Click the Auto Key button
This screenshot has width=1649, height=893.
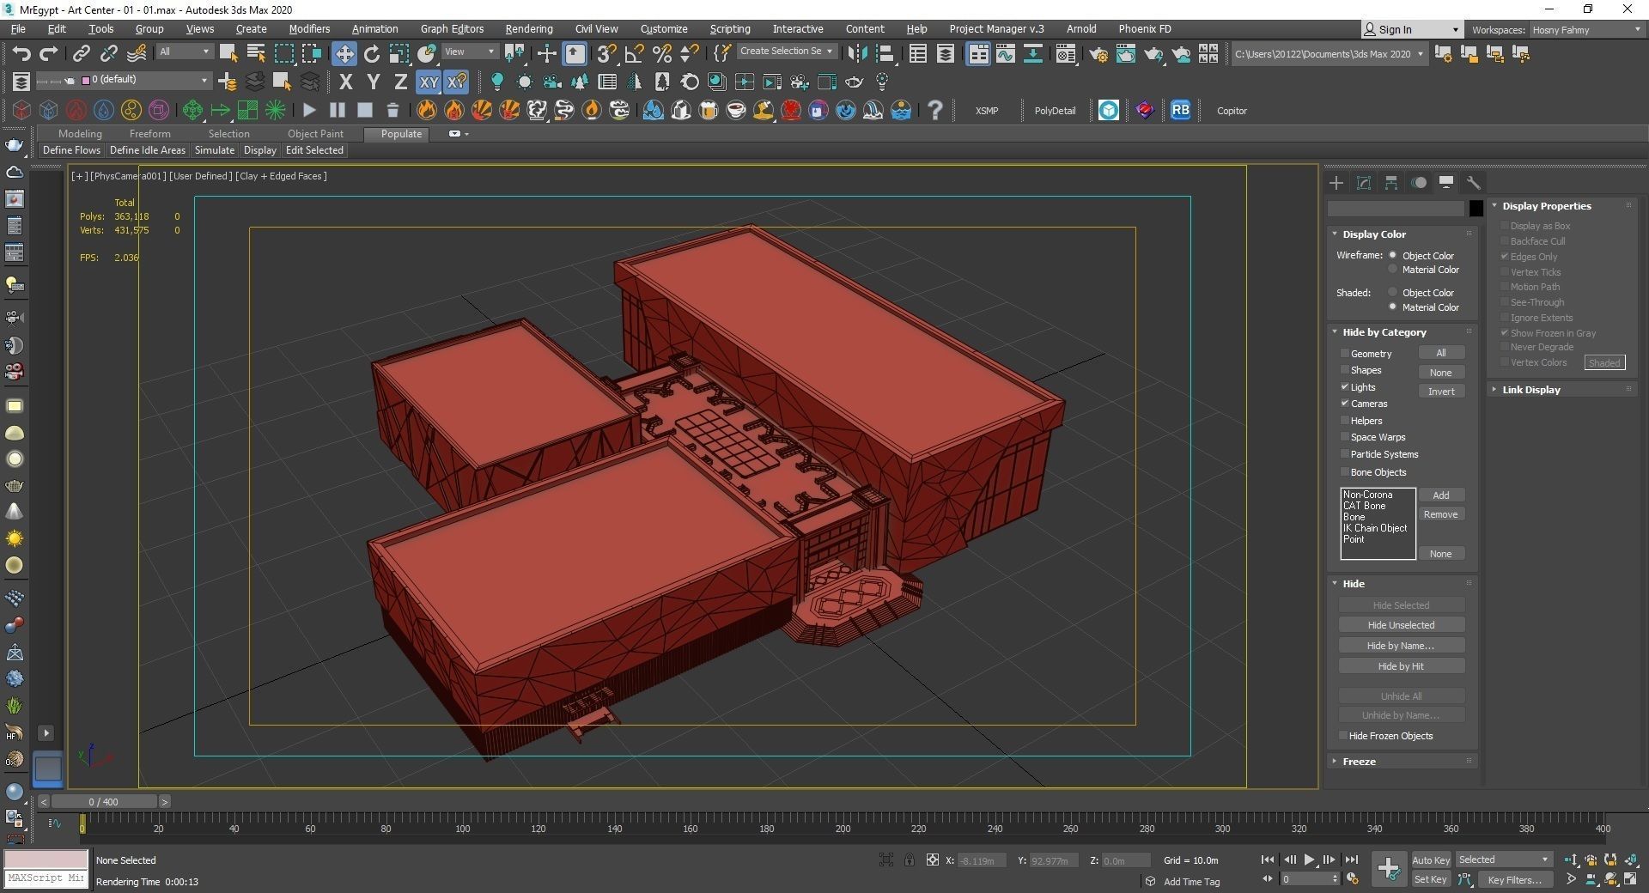pyautogui.click(x=1431, y=860)
